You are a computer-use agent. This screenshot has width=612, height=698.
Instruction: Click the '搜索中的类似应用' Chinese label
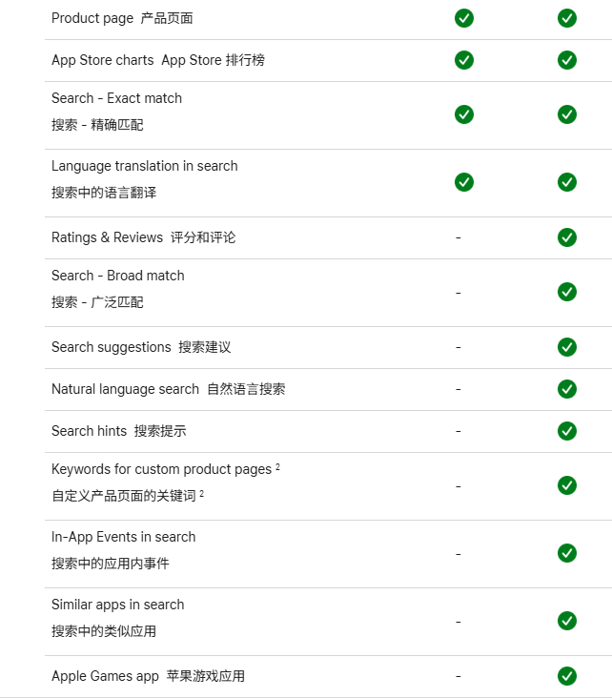[x=104, y=631]
